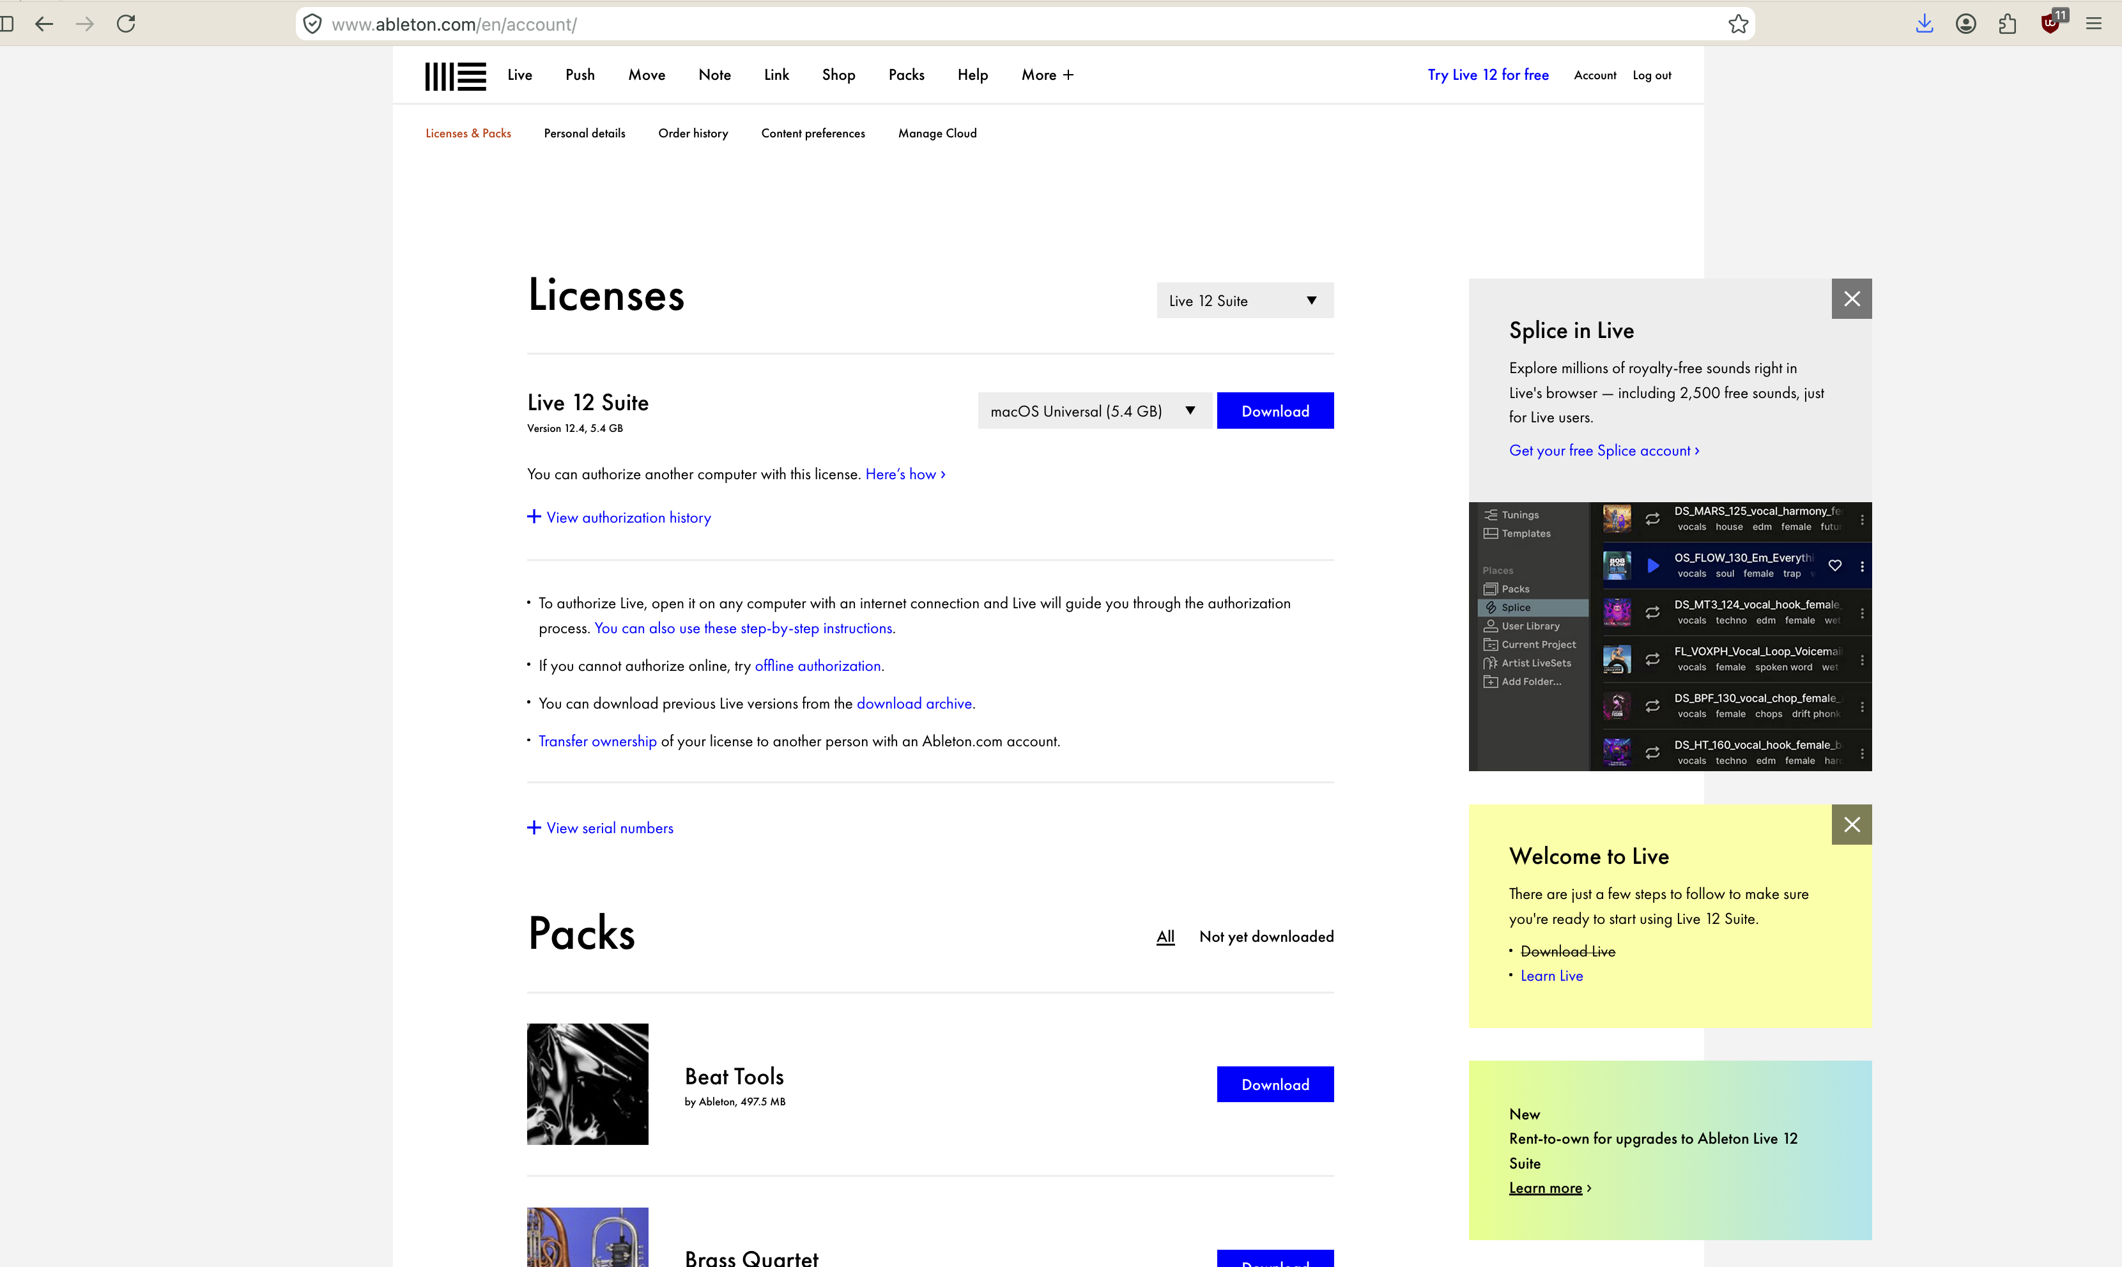Download the Beat Tools pack
Image resolution: width=2122 pixels, height=1267 pixels.
click(1275, 1084)
